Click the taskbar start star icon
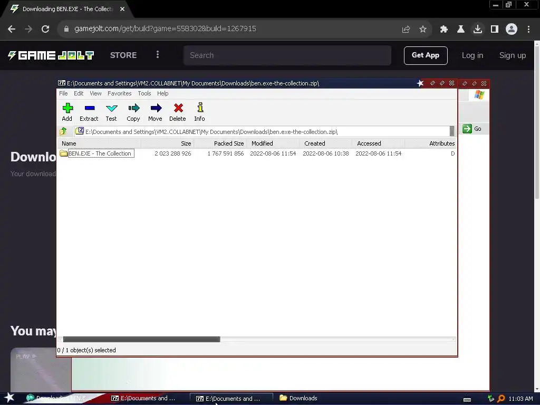Image resolution: width=540 pixels, height=405 pixels. pyautogui.click(x=9, y=398)
